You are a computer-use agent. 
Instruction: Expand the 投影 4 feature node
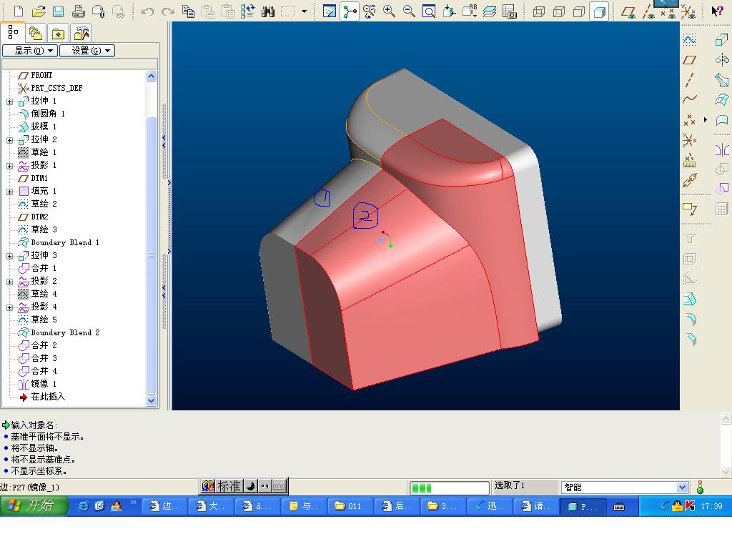[x=10, y=307]
